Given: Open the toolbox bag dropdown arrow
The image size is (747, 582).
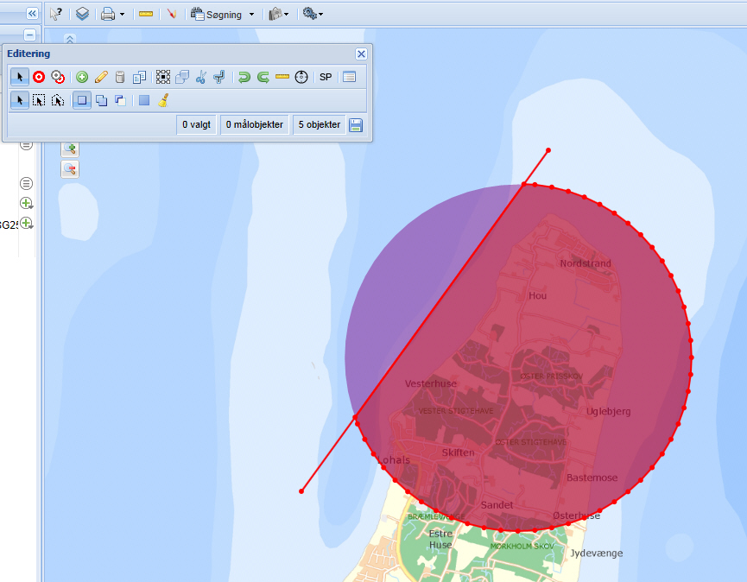Looking at the screenshot, I should tap(287, 15).
